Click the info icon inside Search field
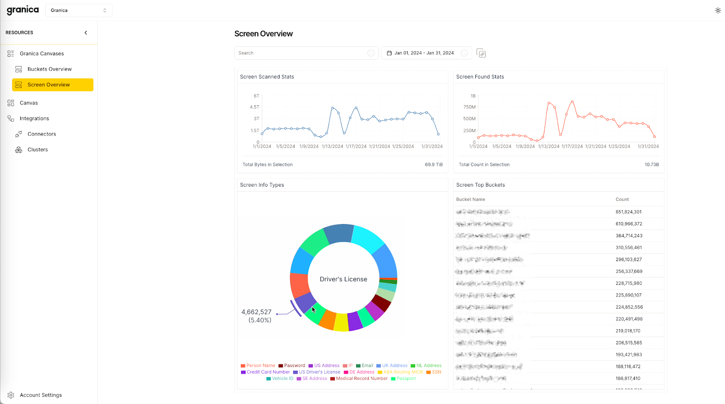The image size is (725, 404). click(x=371, y=53)
